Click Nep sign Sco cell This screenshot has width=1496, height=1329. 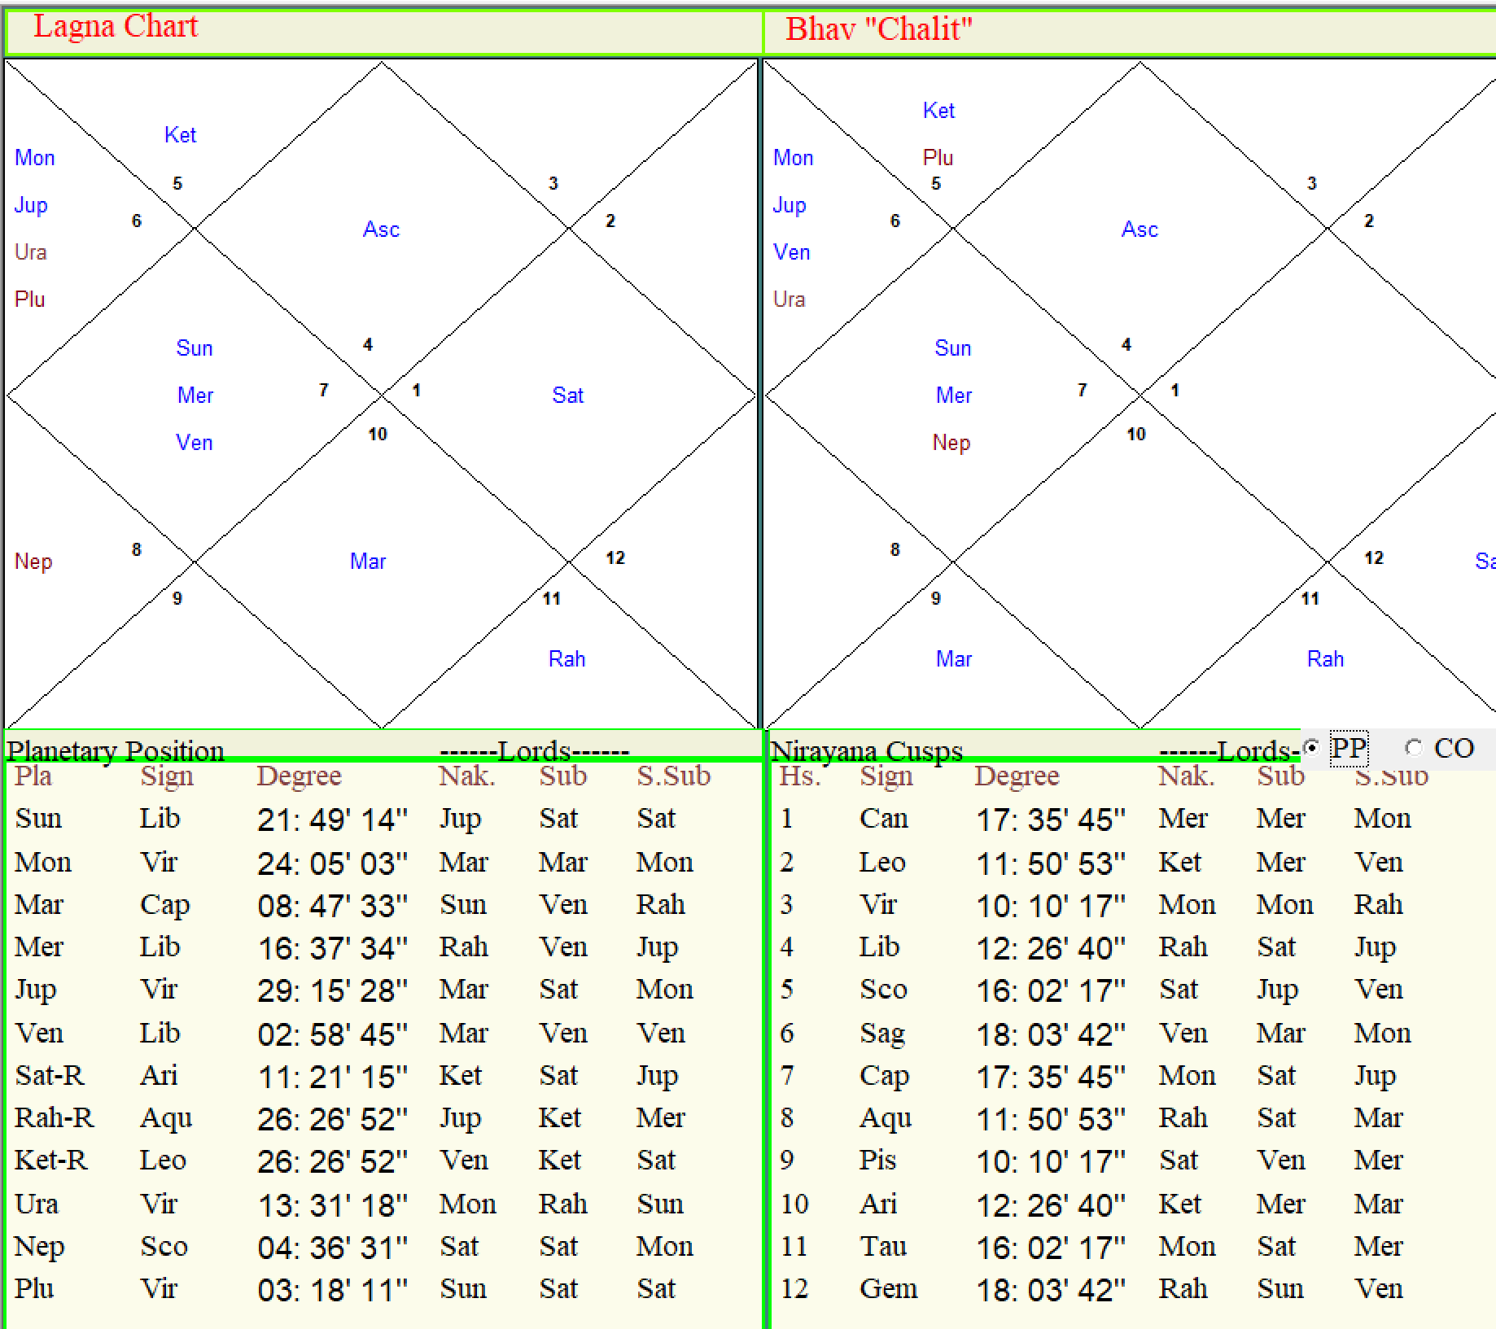(x=164, y=1247)
